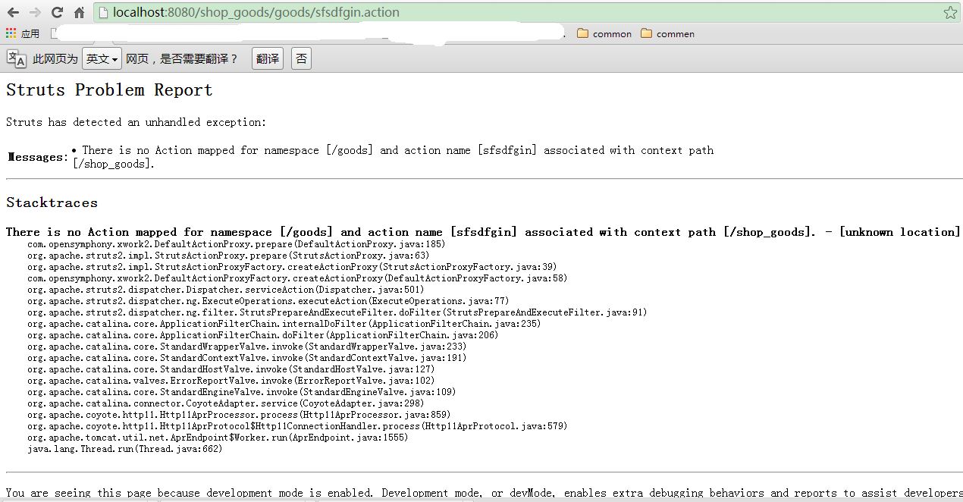This screenshot has height=502, width=963.
Task: Click the 'Stacktraces' heading
Action: 52,202
